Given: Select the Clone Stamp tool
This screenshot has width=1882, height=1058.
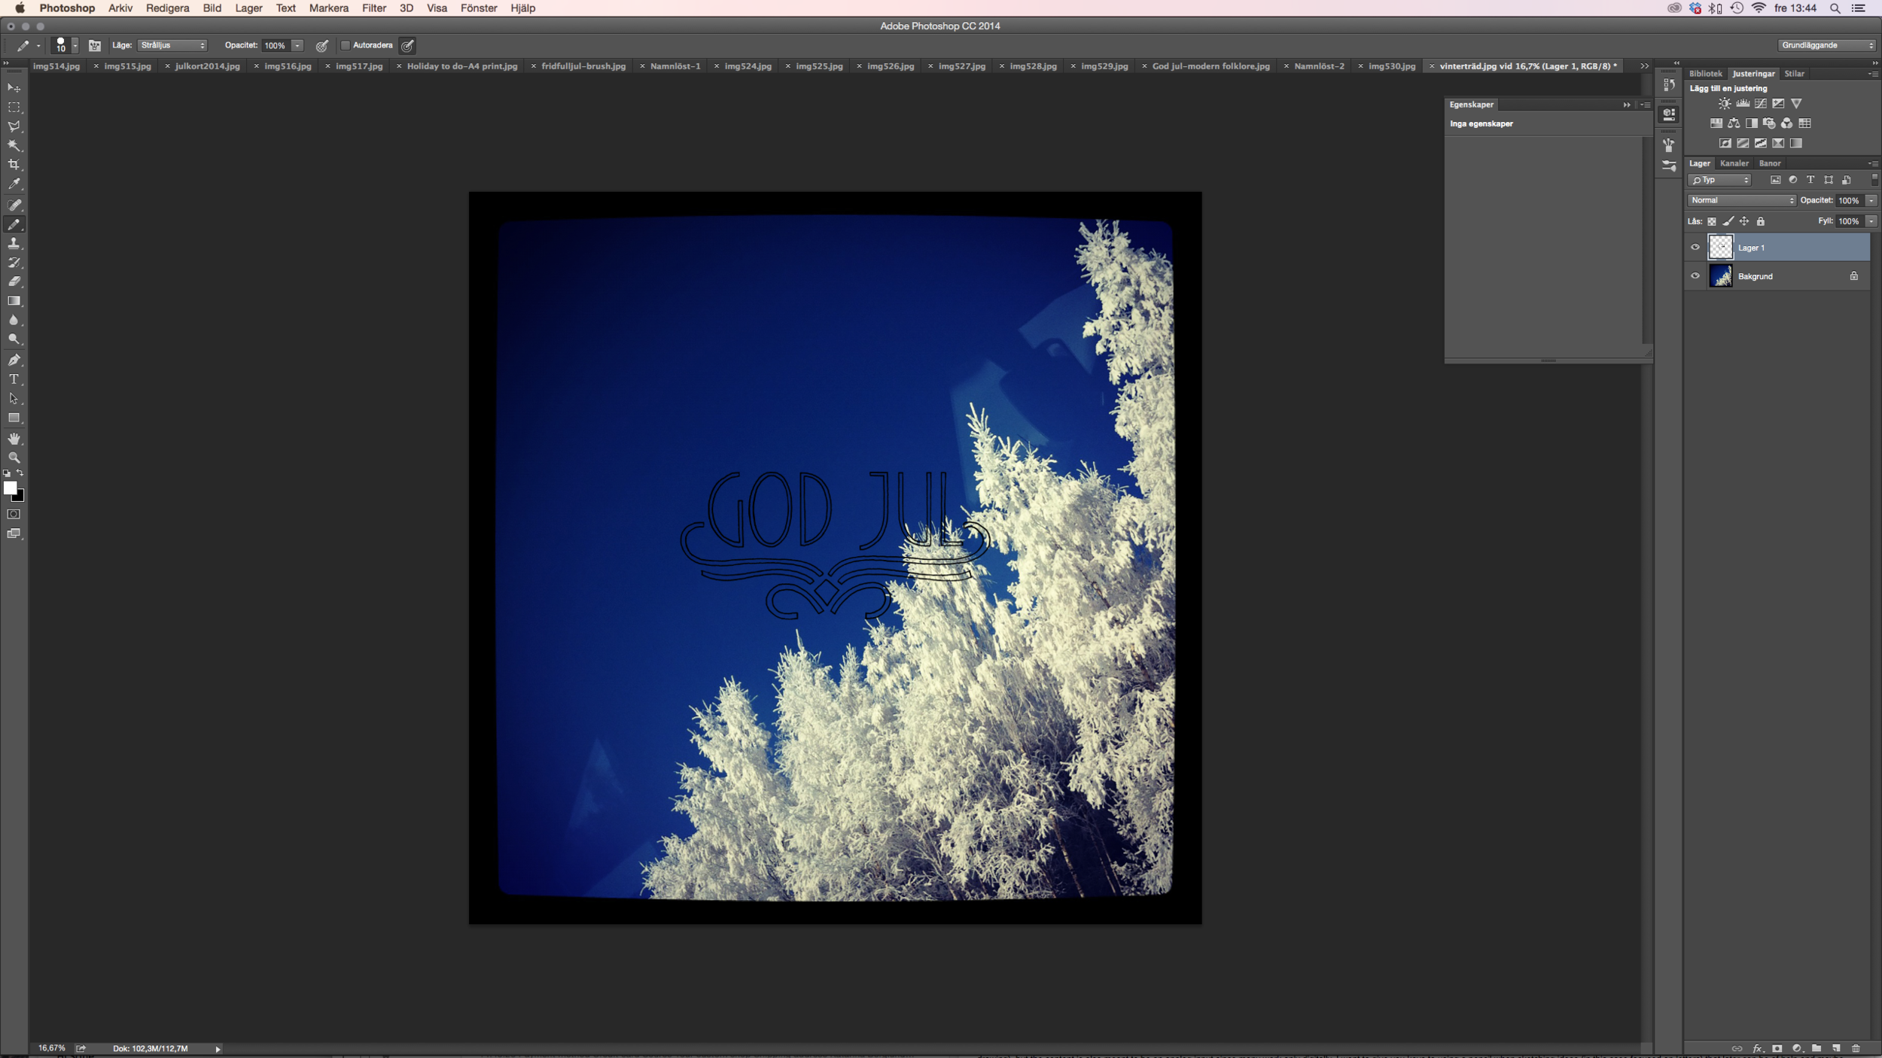Looking at the screenshot, I should click(x=14, y=243).
